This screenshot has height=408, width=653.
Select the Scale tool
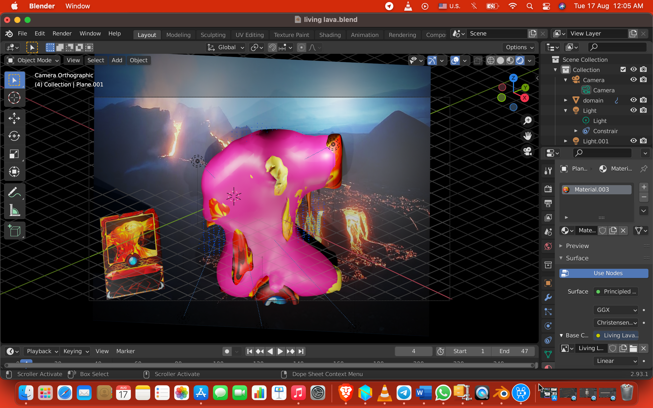point(14,154)
